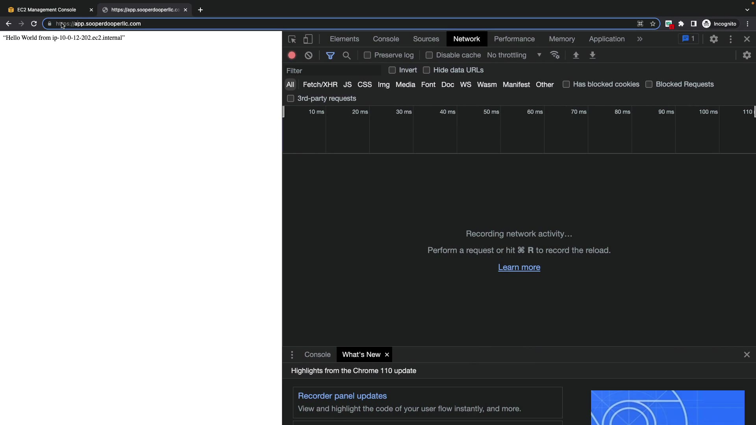Viewport: 756px width, 425px height.
Task: Enable the Preserve log checkbox
Action: coord(367,55)
